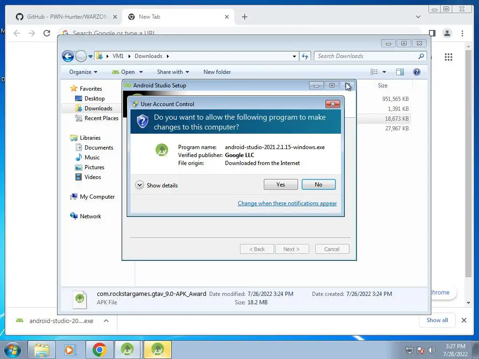Toggle the preview pane icon

[x=400, y=72]
